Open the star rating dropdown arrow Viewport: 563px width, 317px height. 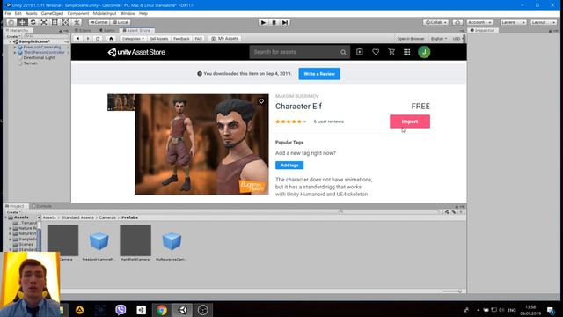tap(305, 122)
